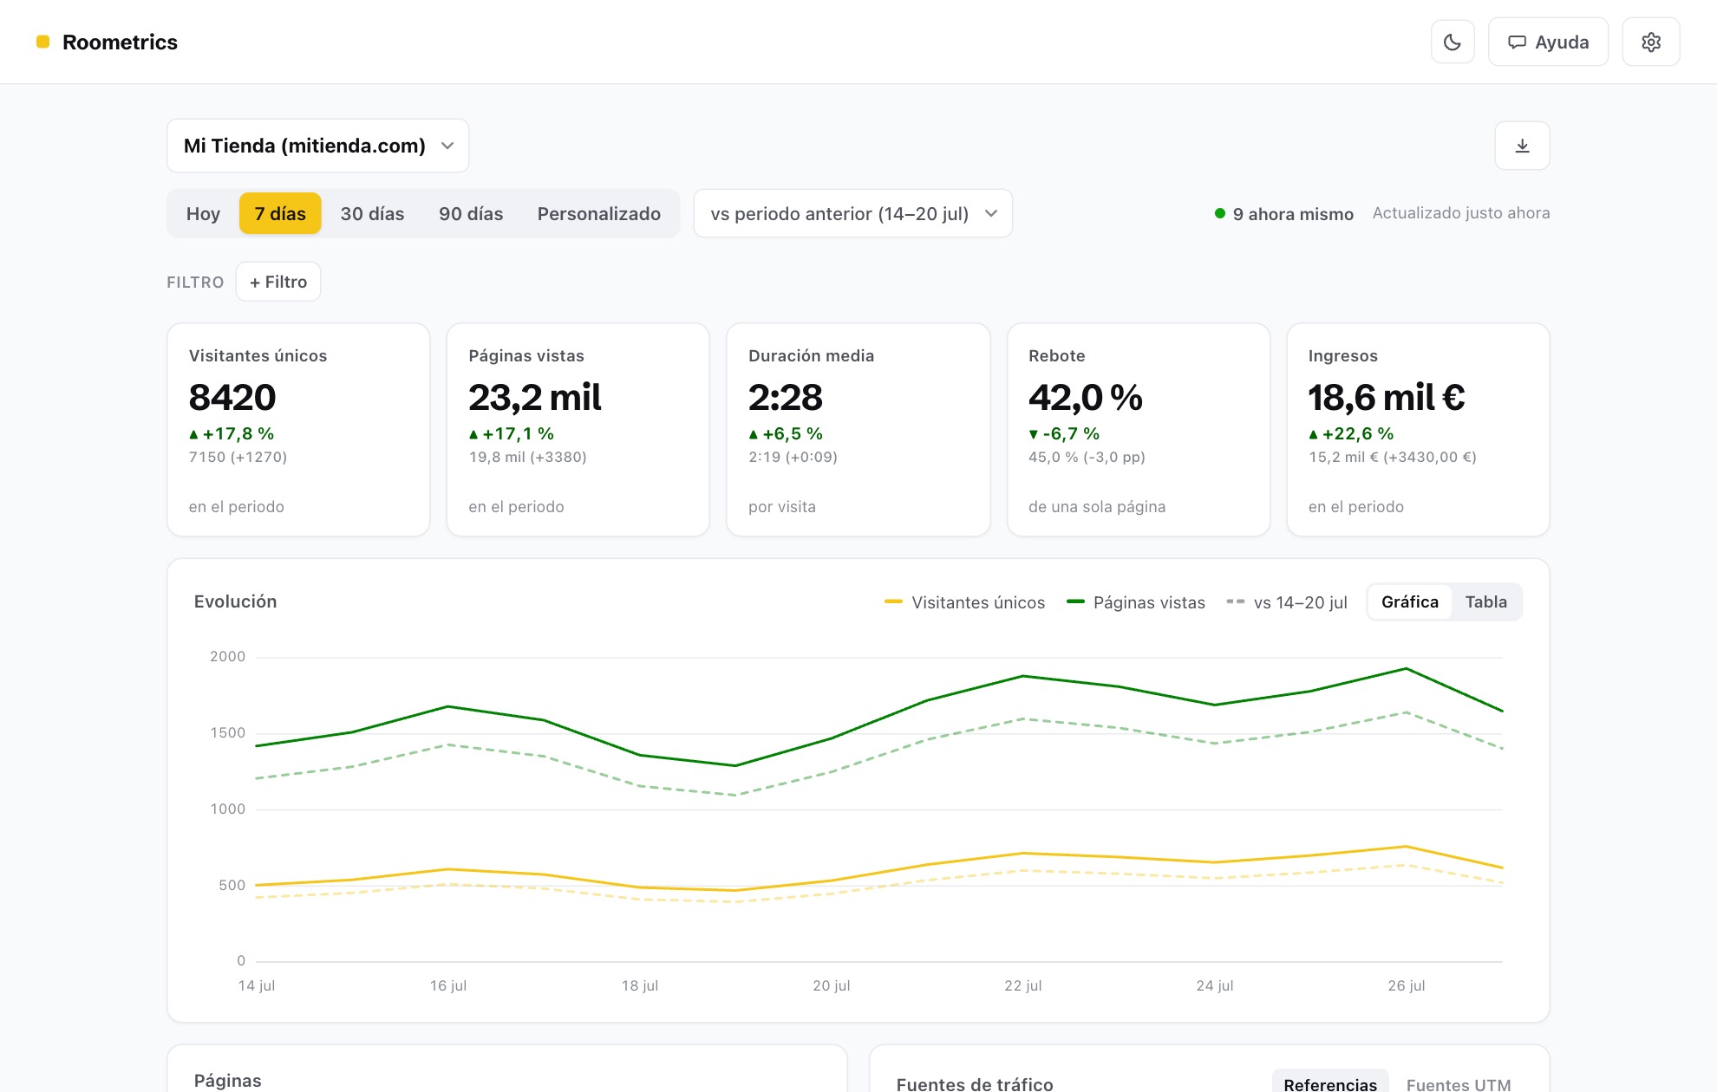The width and height of the screenshot is (1717, 1092).
Task: Click the 22 jul axis label
Action: pyautogui.click(x=1023, y=985)
